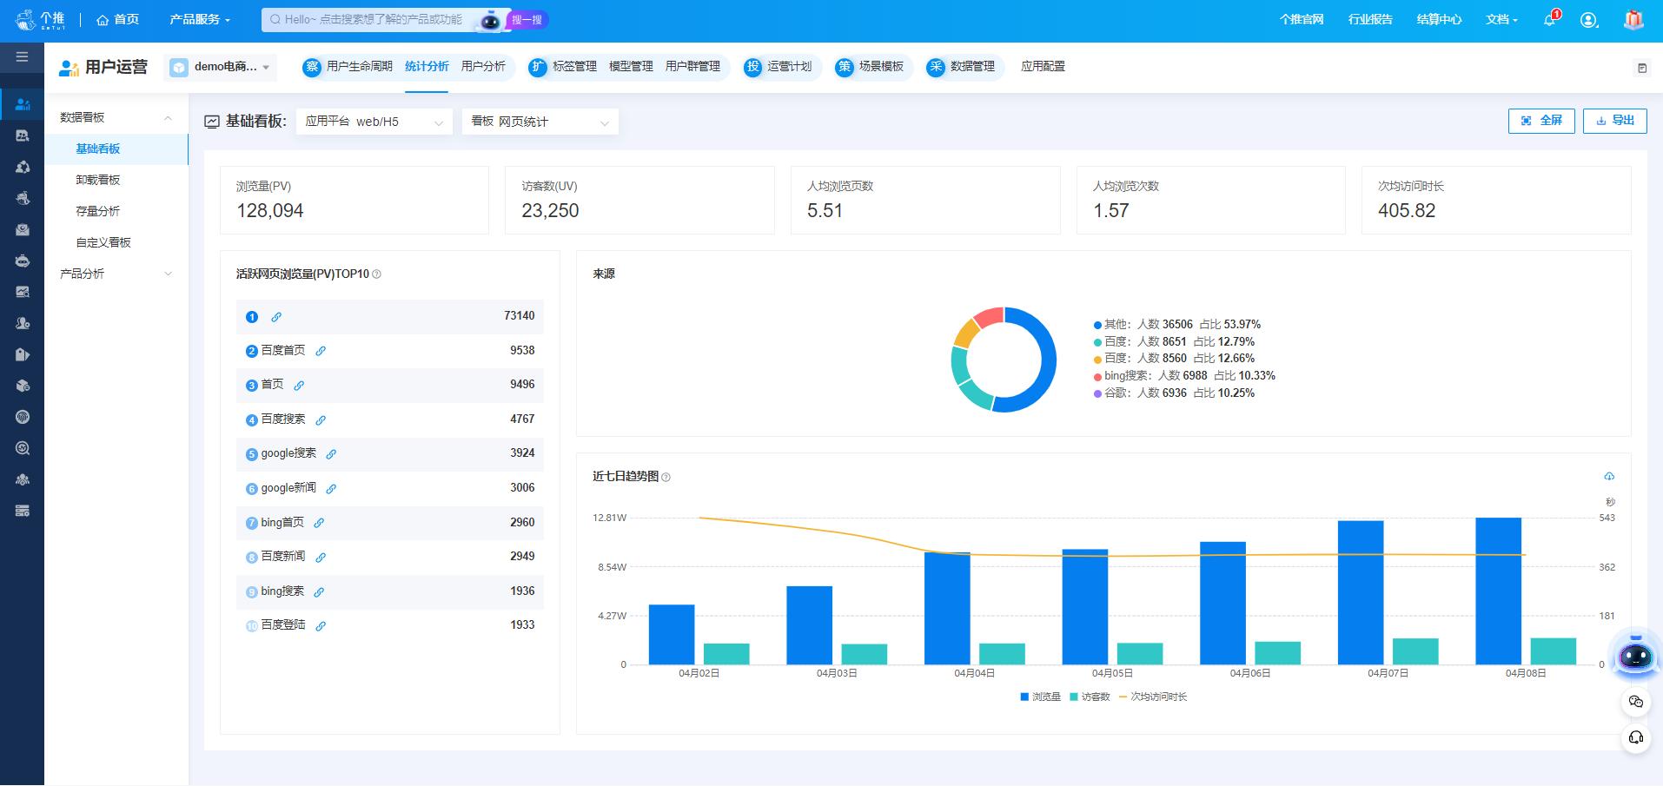The width and height of the screenshot is (1663, 786).
Task: Click the price tag icon in sidebar
Action: [23, 354]
